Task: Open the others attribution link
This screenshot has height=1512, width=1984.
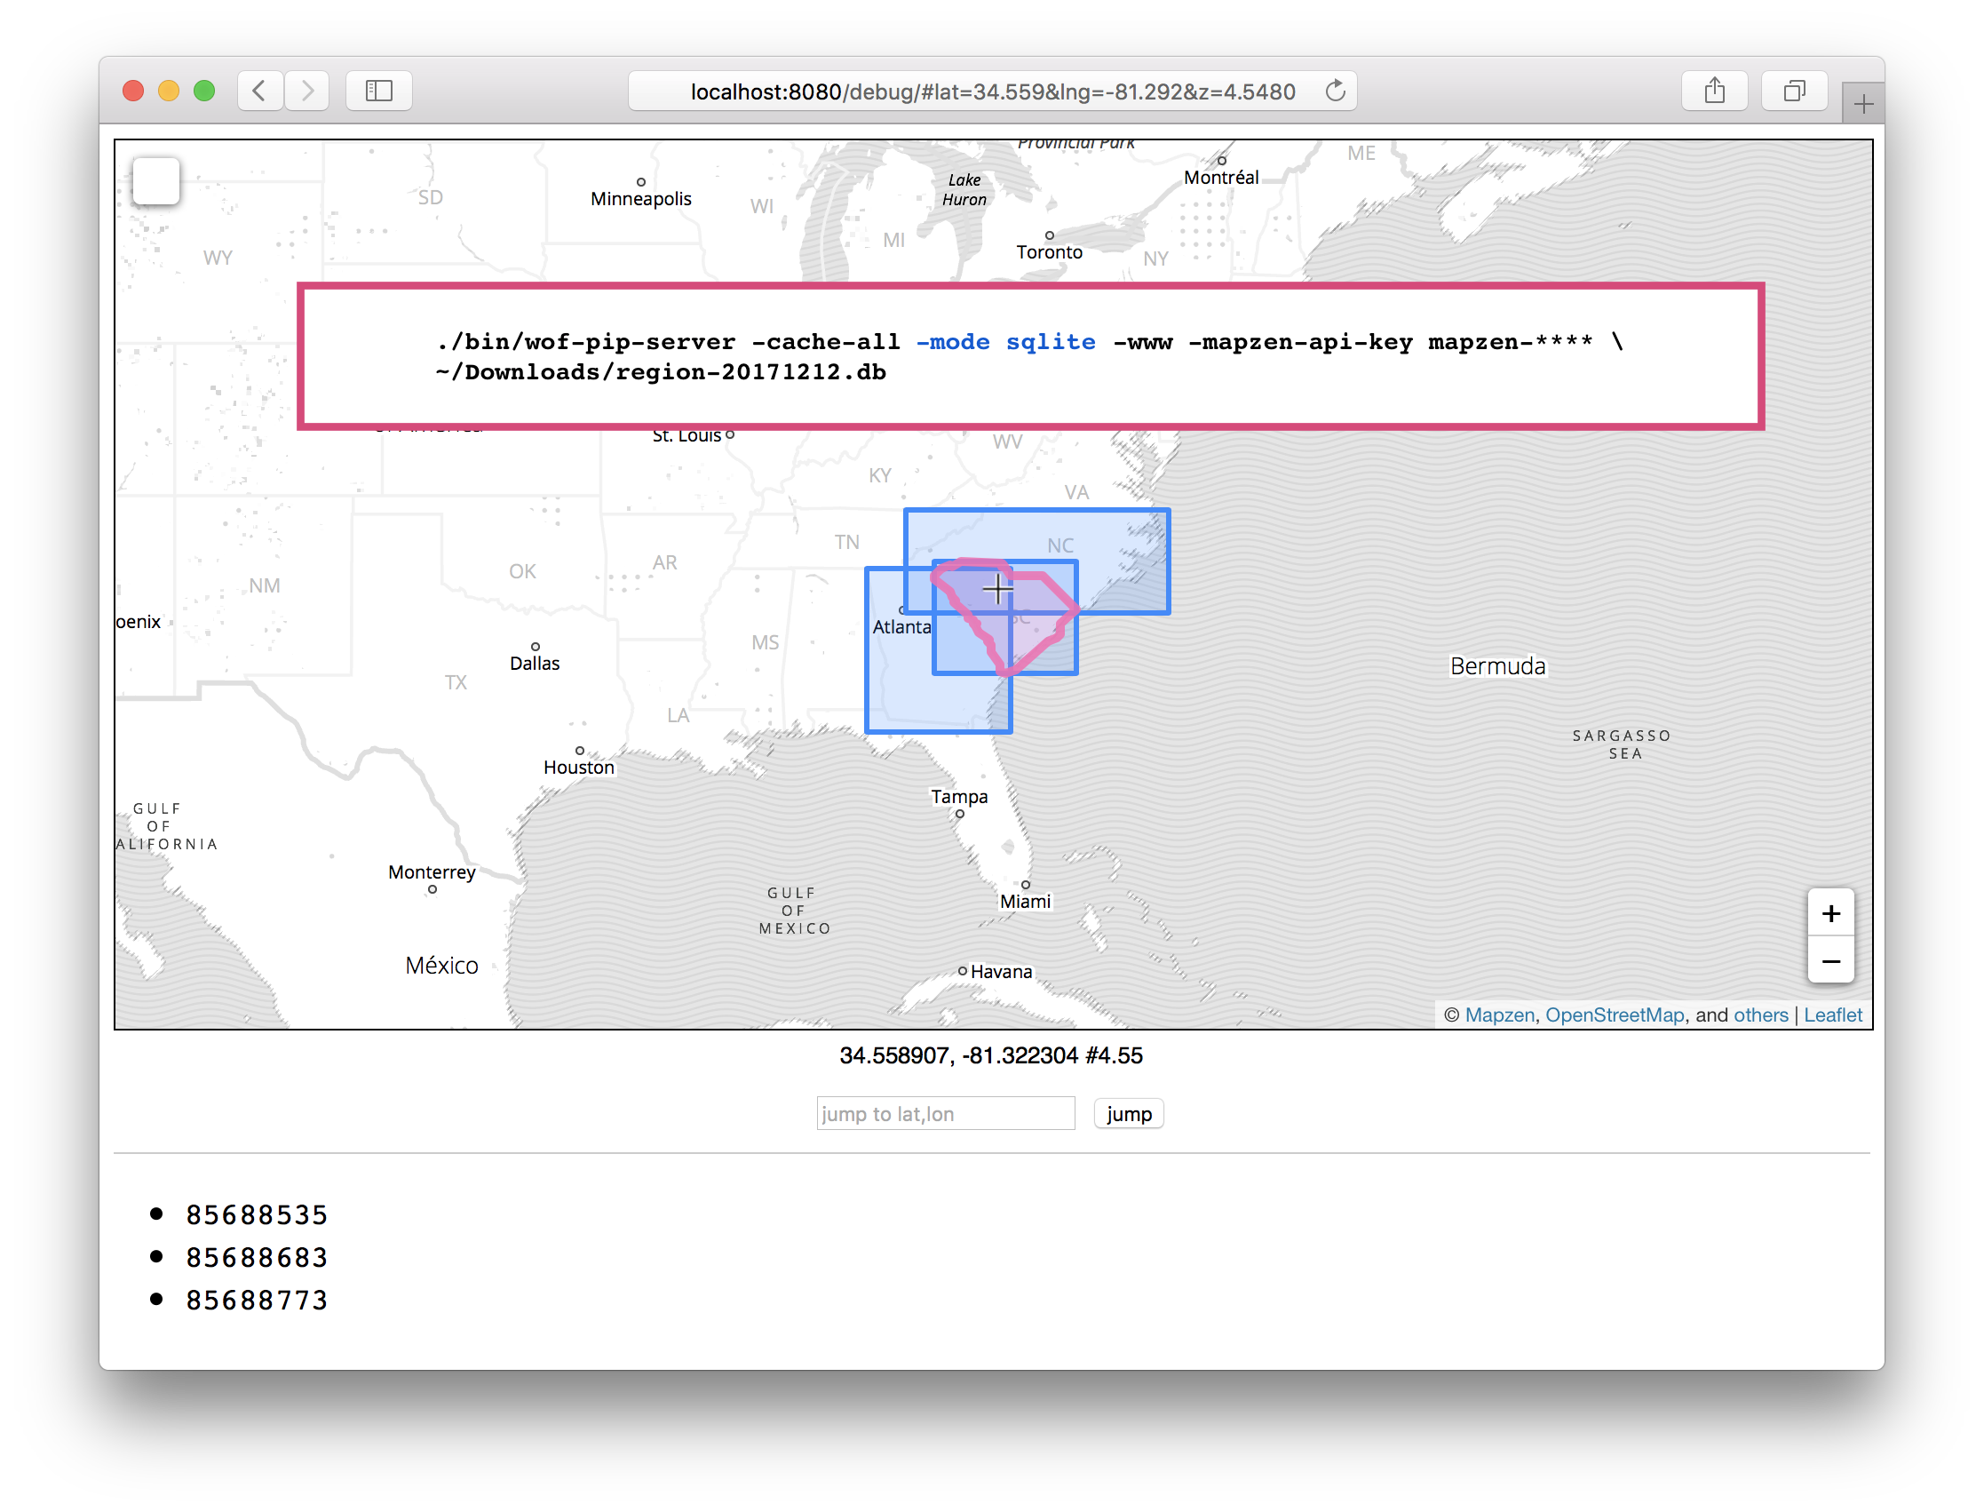Action: click(x=1760, y=1015)
